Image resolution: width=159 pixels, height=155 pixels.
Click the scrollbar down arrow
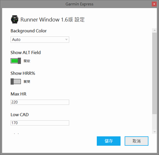[154, 131]
